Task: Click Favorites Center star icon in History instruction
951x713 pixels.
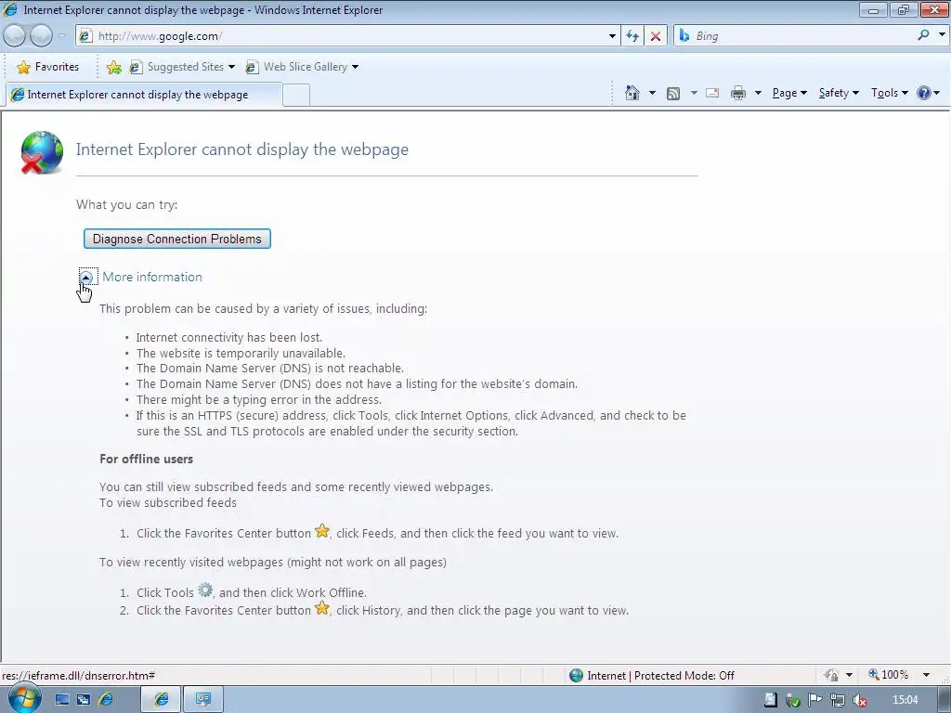Action: pyautogui.click(x=322, y=607)
